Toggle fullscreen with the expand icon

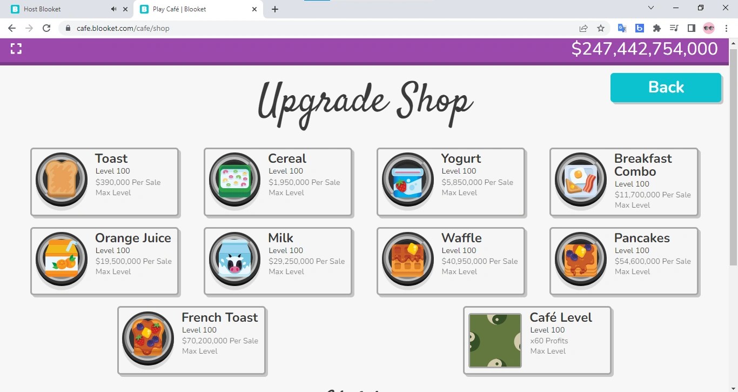click(16, 48)
